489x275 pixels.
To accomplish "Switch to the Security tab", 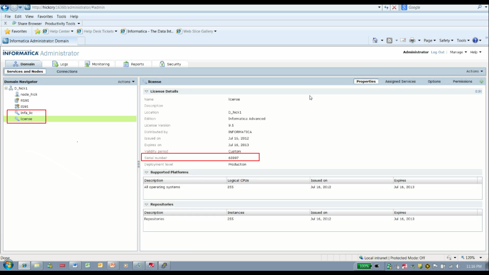I will [170, 64].
